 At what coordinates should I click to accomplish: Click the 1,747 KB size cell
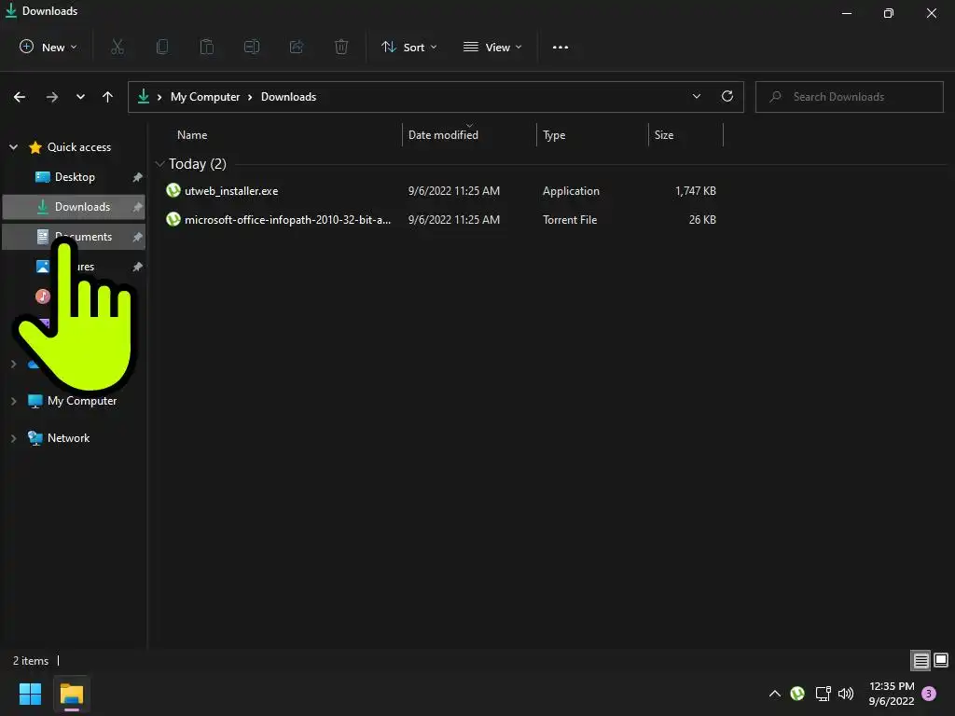click(696, 190)
